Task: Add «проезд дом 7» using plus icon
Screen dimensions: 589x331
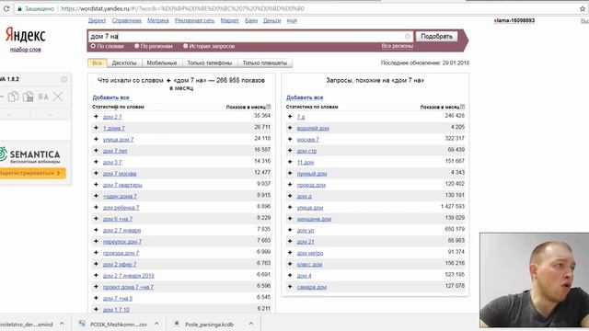Action: pyautogui.click(x=96, y=253)
